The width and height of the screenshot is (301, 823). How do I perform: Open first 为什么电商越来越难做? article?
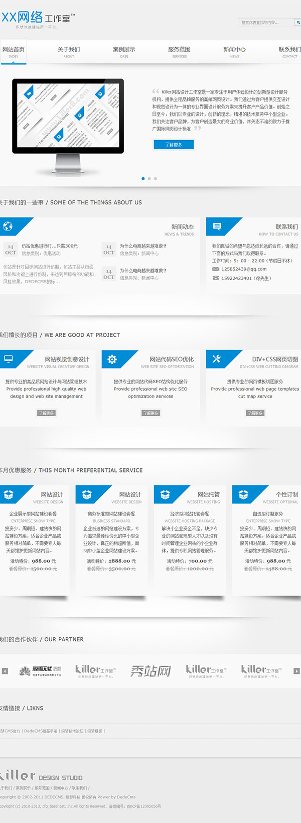point(143,246)
